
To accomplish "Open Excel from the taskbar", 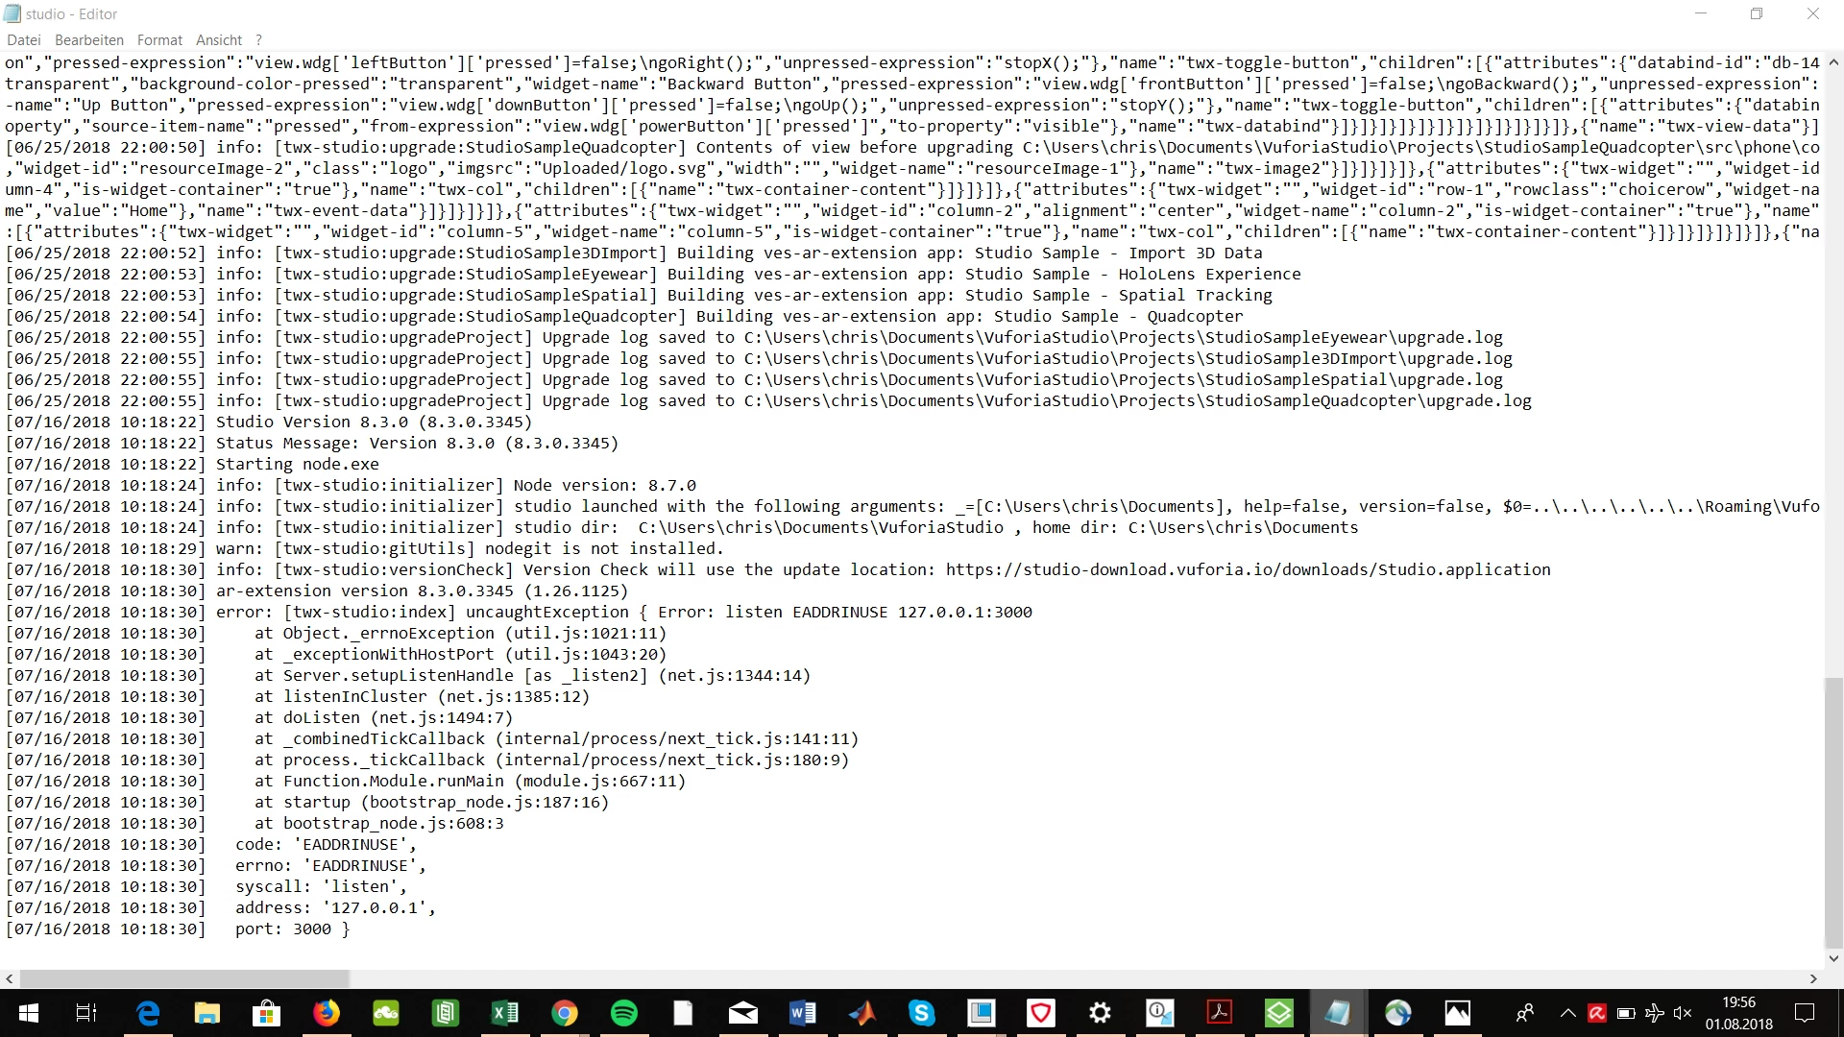I will pos(505,1013).
